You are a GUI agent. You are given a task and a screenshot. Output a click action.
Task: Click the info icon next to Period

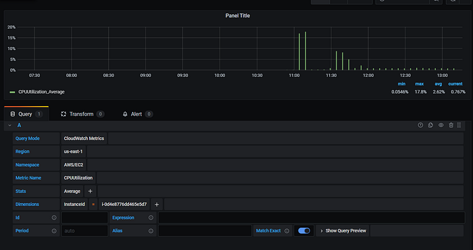(x=54, y=230)
